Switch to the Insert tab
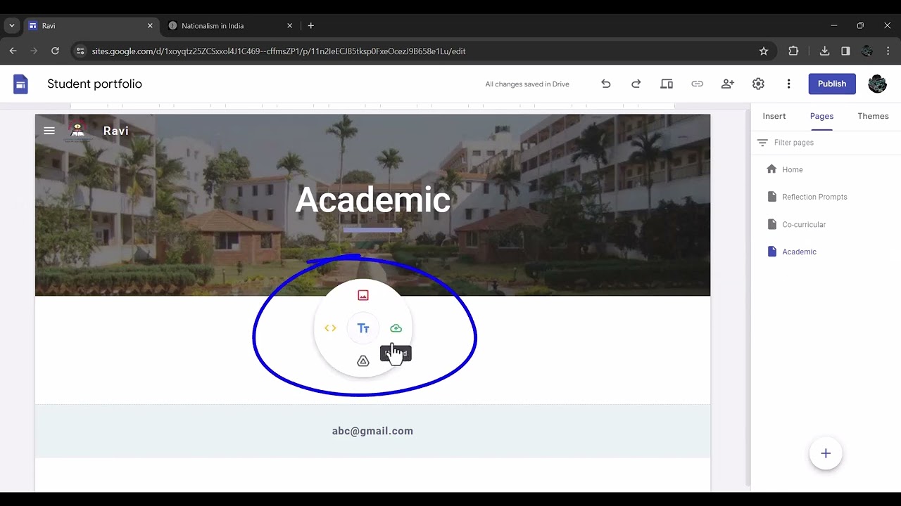The image size is (901, 506). 774,116
